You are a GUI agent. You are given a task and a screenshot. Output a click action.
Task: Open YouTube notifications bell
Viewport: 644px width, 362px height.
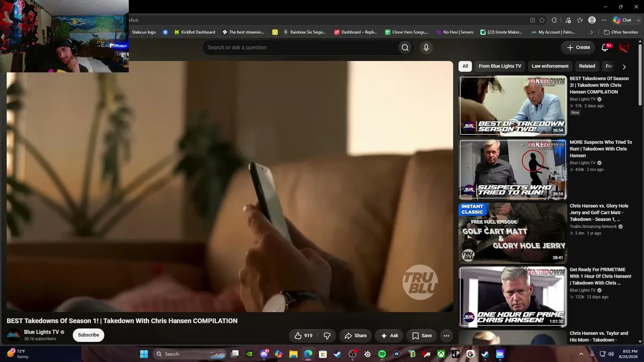point(605,47)
